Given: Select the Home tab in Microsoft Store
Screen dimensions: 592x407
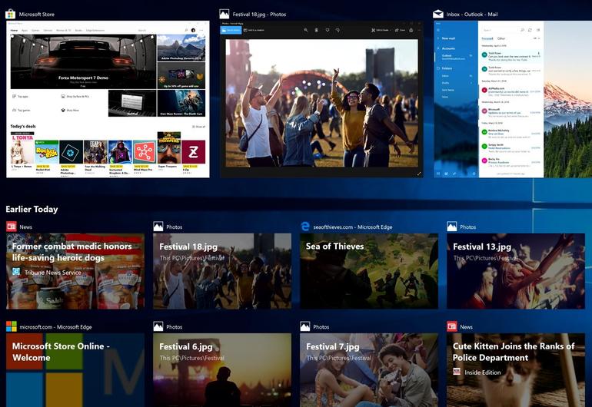Looking at the screenshot, I should tap(14, 30).
